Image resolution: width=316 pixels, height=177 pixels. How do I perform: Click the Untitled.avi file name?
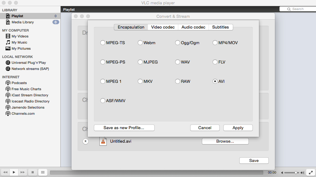[121, 141]
